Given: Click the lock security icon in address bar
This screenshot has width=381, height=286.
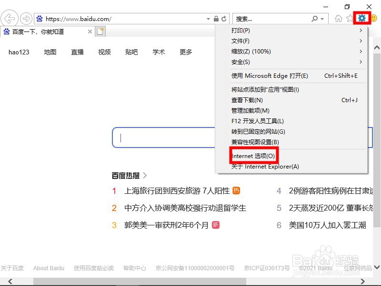Looking at the screenshot, I should tap(216, 19).
